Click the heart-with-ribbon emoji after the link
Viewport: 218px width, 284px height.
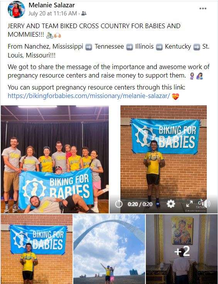pyautogui.click(x=176, y=96)
